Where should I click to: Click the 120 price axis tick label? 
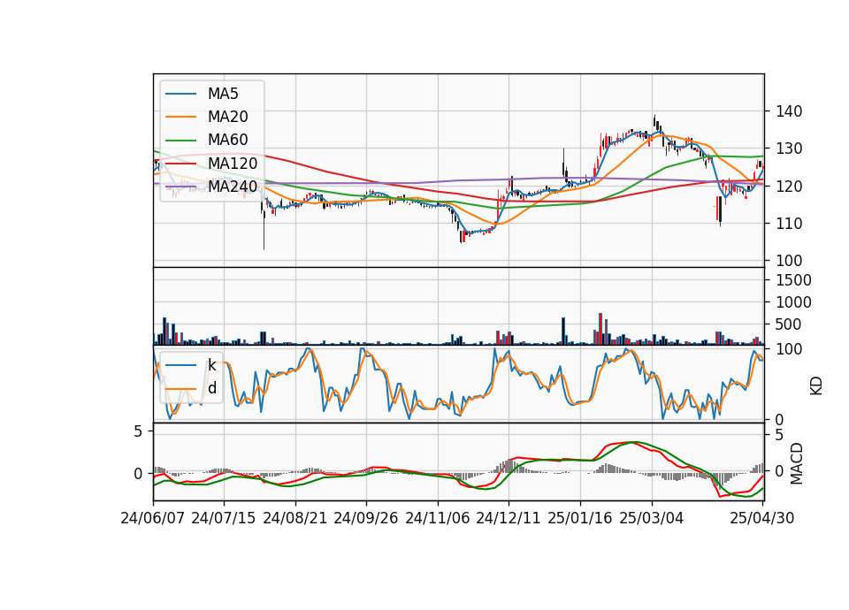point(789,187)
